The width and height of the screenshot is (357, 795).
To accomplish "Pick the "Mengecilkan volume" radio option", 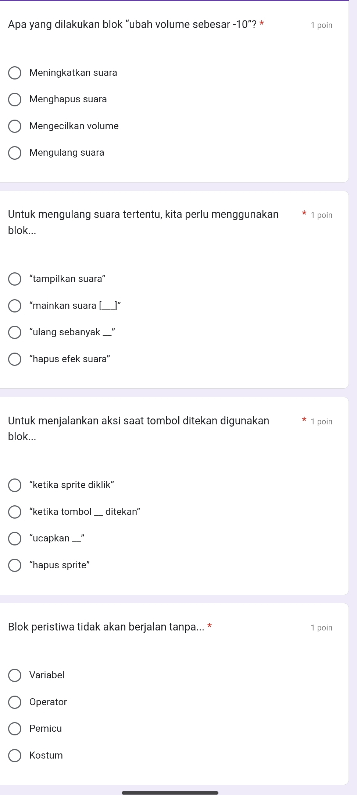I will 15,126.
